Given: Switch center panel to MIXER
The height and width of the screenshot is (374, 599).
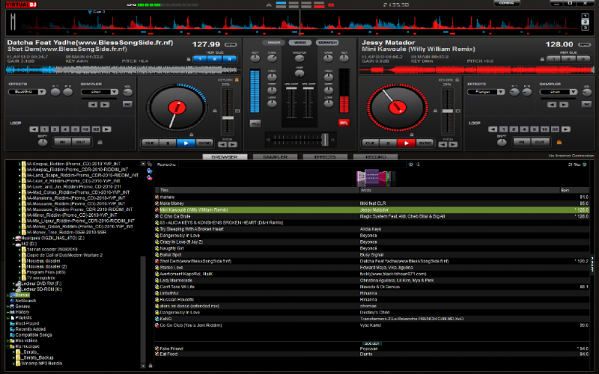Looking at the screenshot, I should click(x=274, y=43).
